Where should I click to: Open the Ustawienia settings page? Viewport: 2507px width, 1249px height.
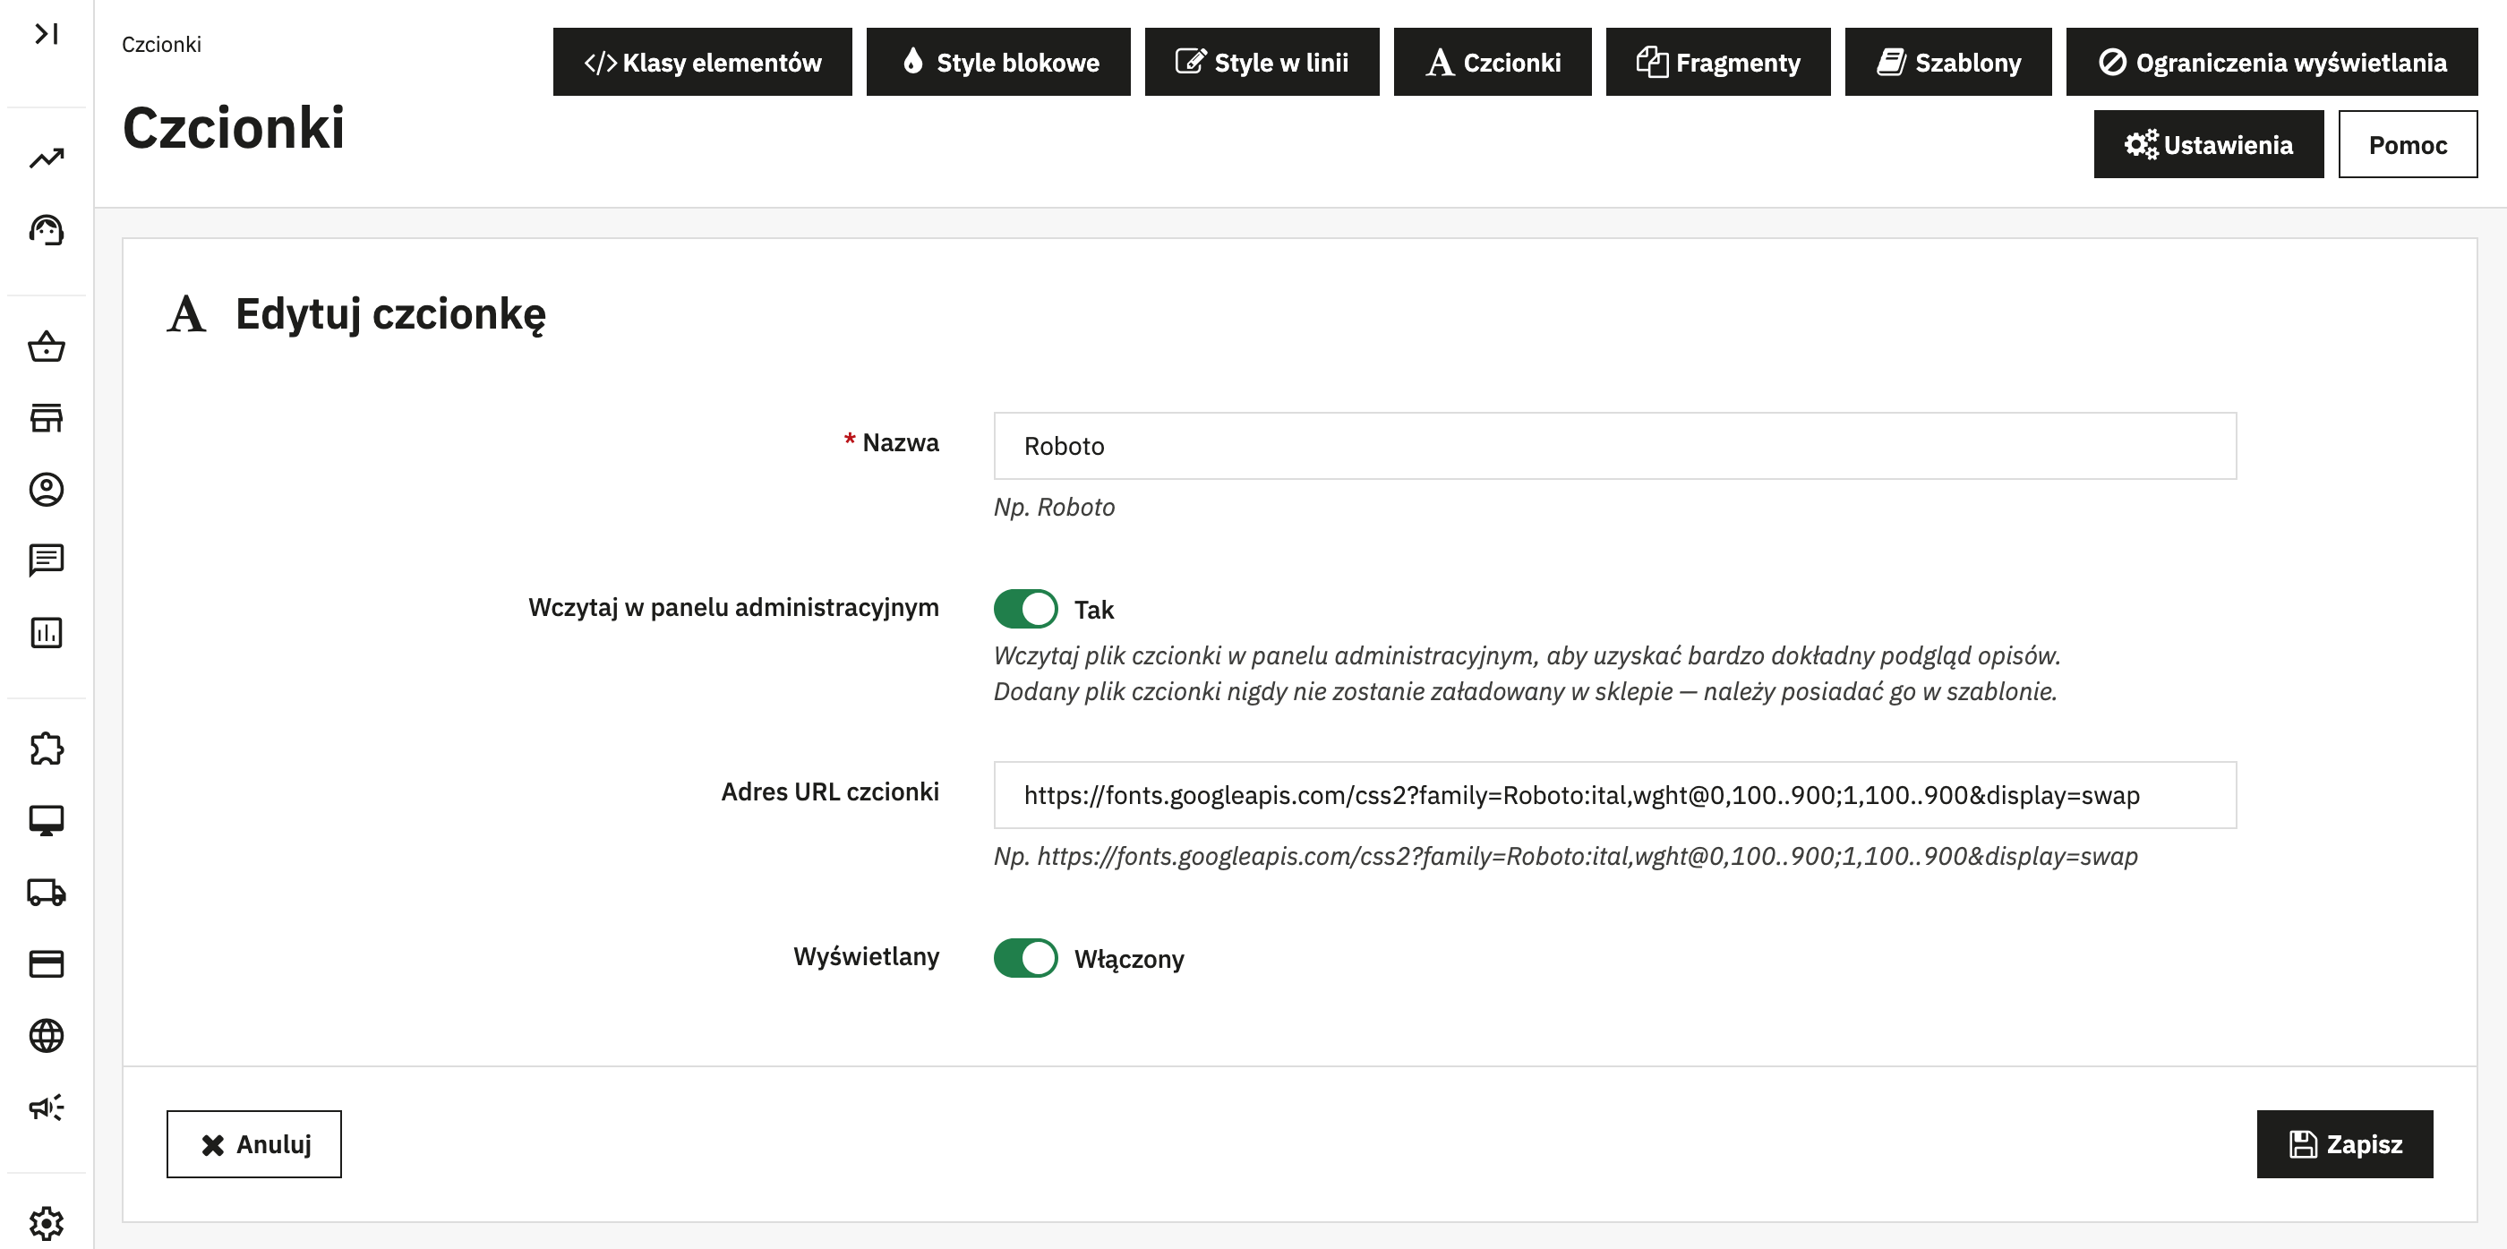click(x=2207, y=144)
